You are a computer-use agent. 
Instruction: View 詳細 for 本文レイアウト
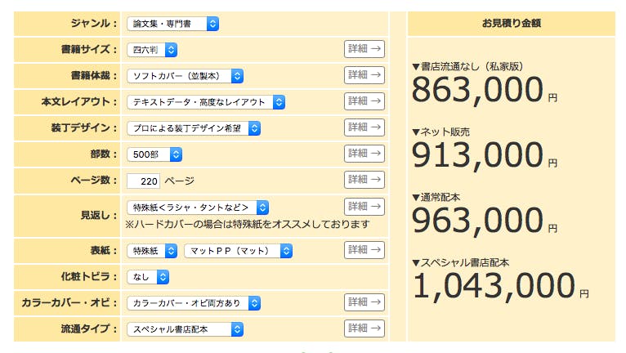point(364,101)
